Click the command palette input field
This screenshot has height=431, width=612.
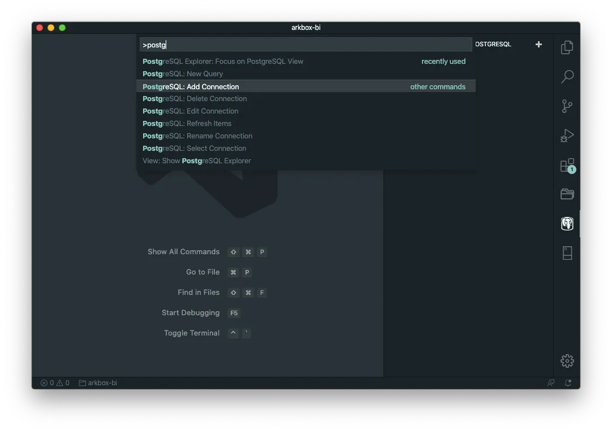pyautogui.click(x=305, y=45)
